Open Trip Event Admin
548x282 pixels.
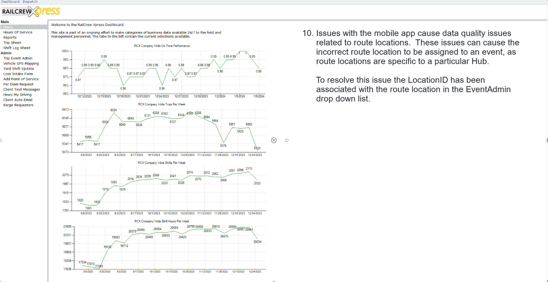(18, 58)
